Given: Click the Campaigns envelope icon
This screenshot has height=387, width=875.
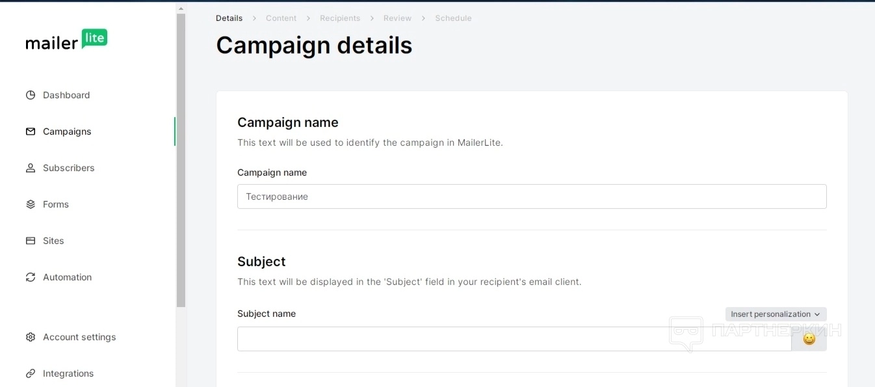Looking at the screenshot, I should [x=31, y=131].
